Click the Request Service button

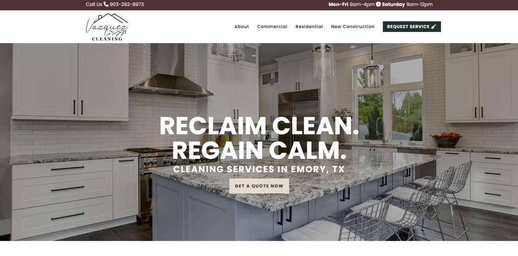click(x=412, y=27)
